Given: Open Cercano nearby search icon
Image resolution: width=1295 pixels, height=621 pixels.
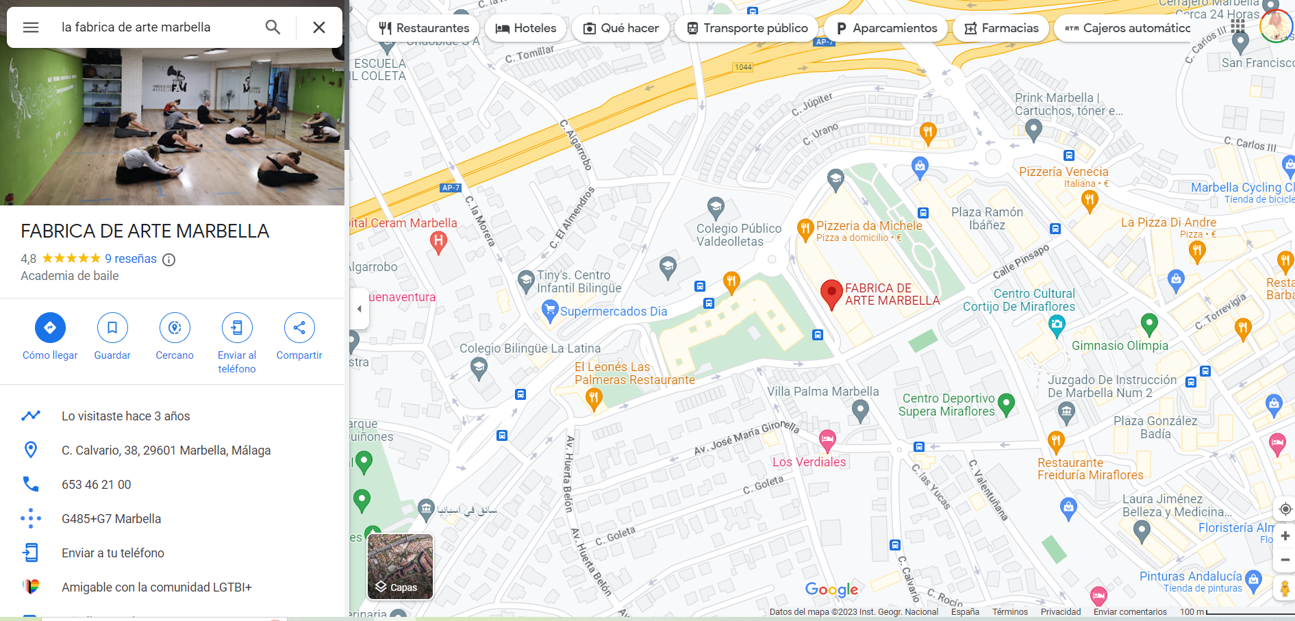Looking at the screenshot, I should tap(175, 327).
